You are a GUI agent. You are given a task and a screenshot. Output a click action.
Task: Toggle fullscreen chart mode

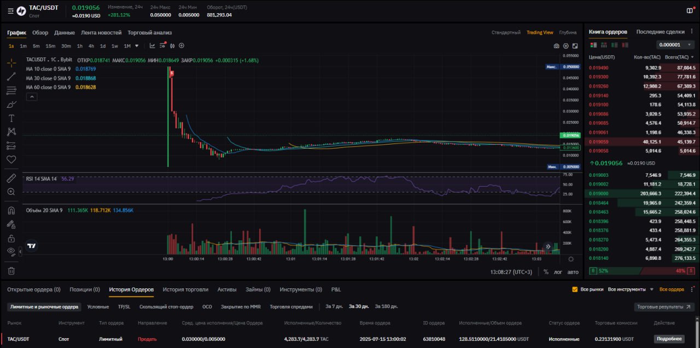click(575, 47)
